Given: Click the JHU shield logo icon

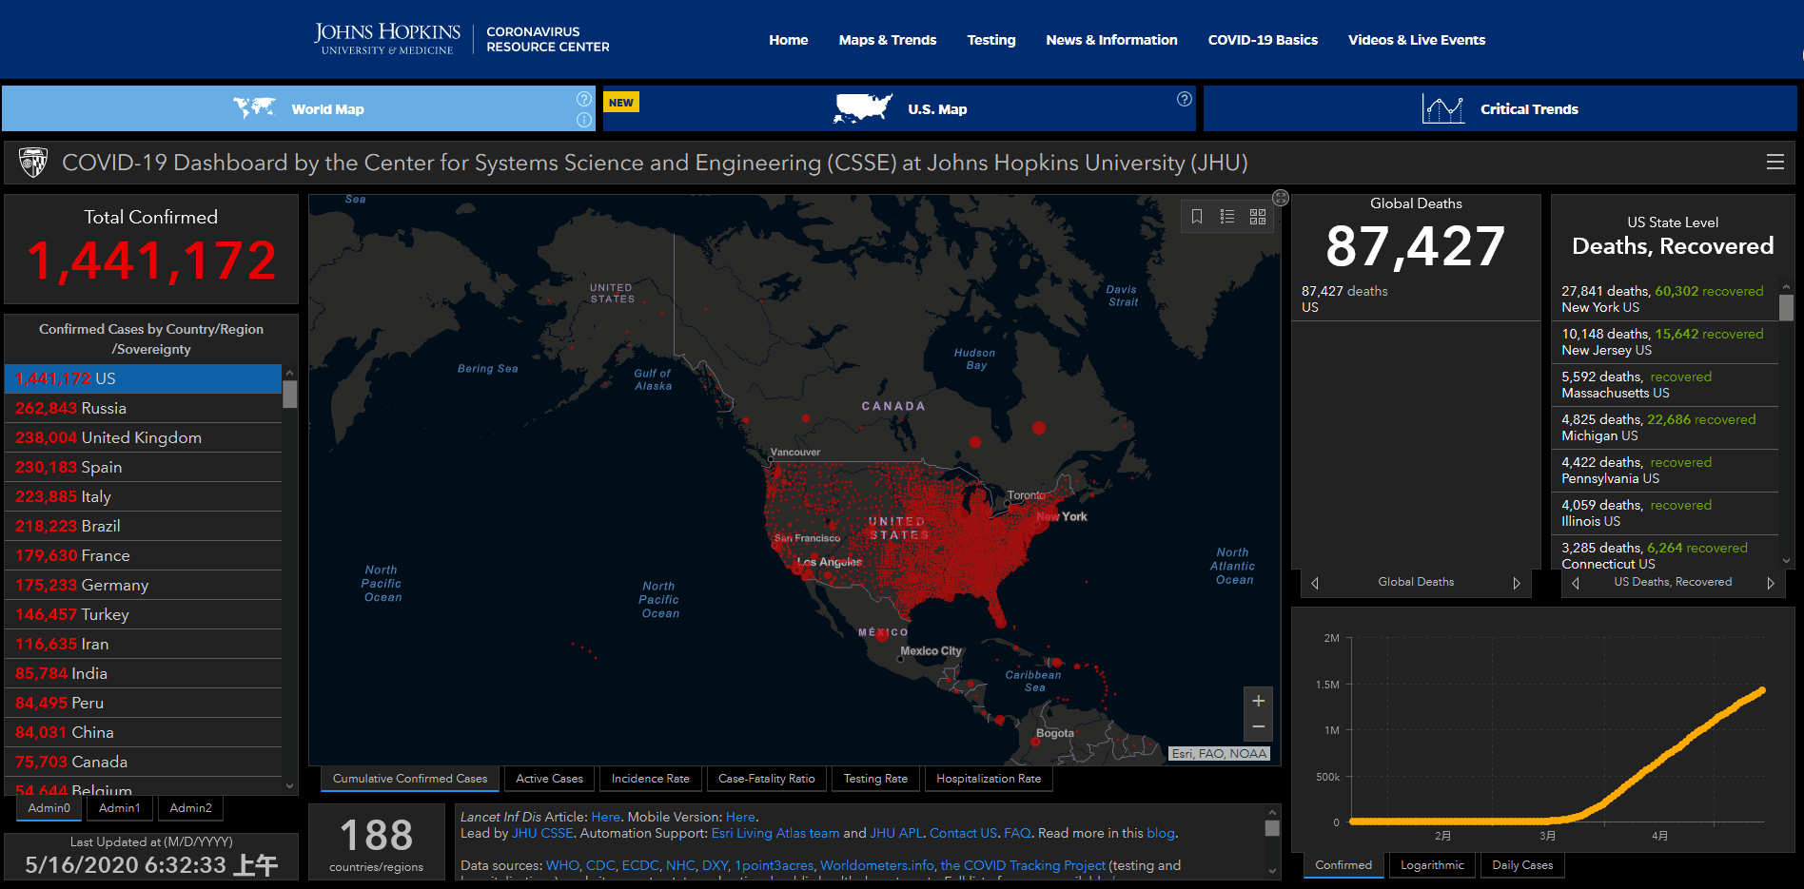Looking at the screenshot, I should click(x=33, y=163).
